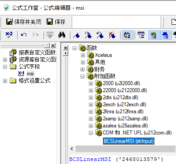Select the Xcelsius tree label
This screenshot has height=164, width=176.
pos(103,55)
